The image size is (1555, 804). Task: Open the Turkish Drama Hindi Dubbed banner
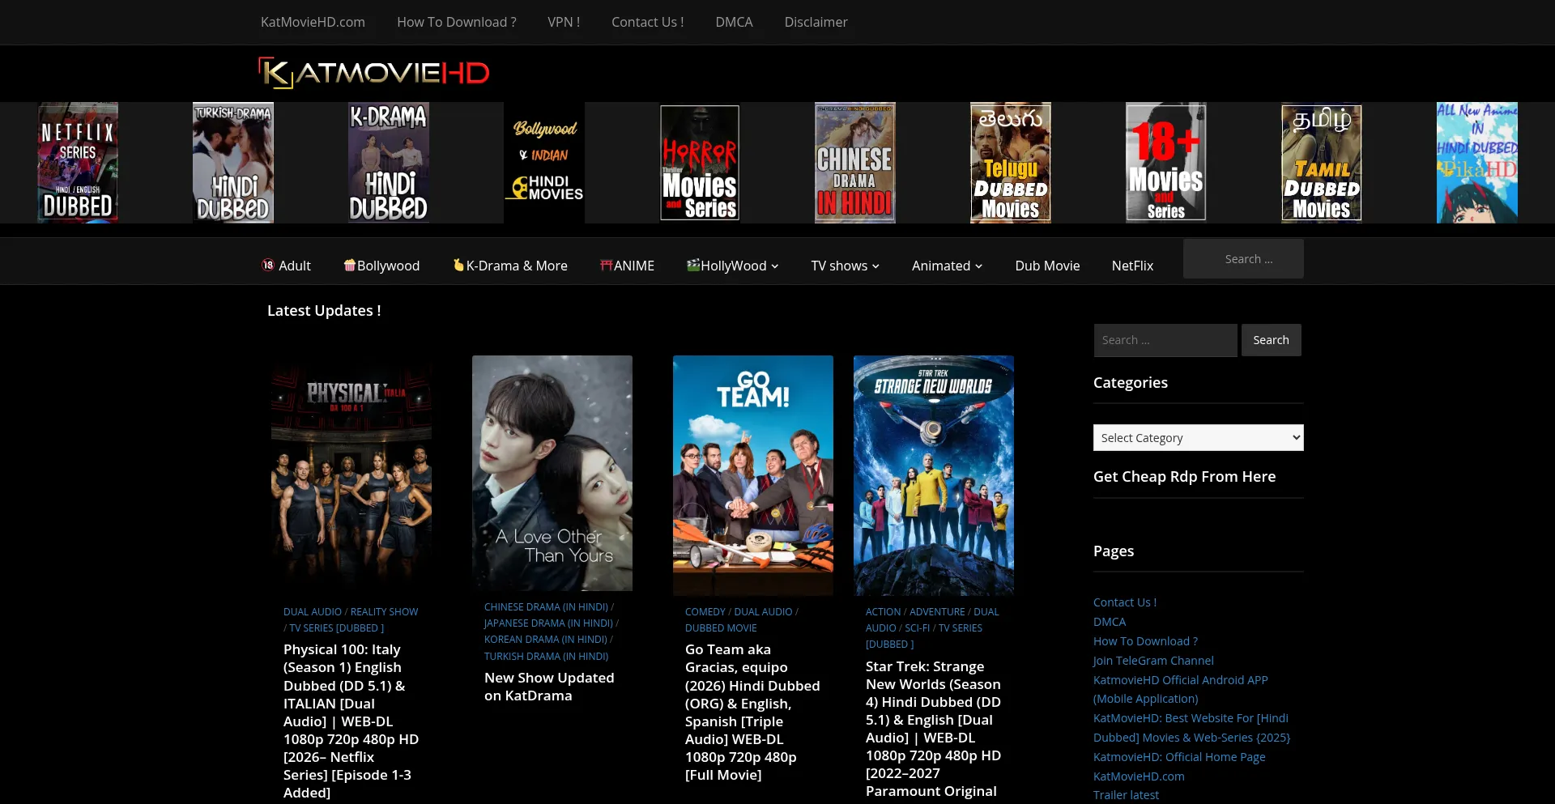click(233, 163)
